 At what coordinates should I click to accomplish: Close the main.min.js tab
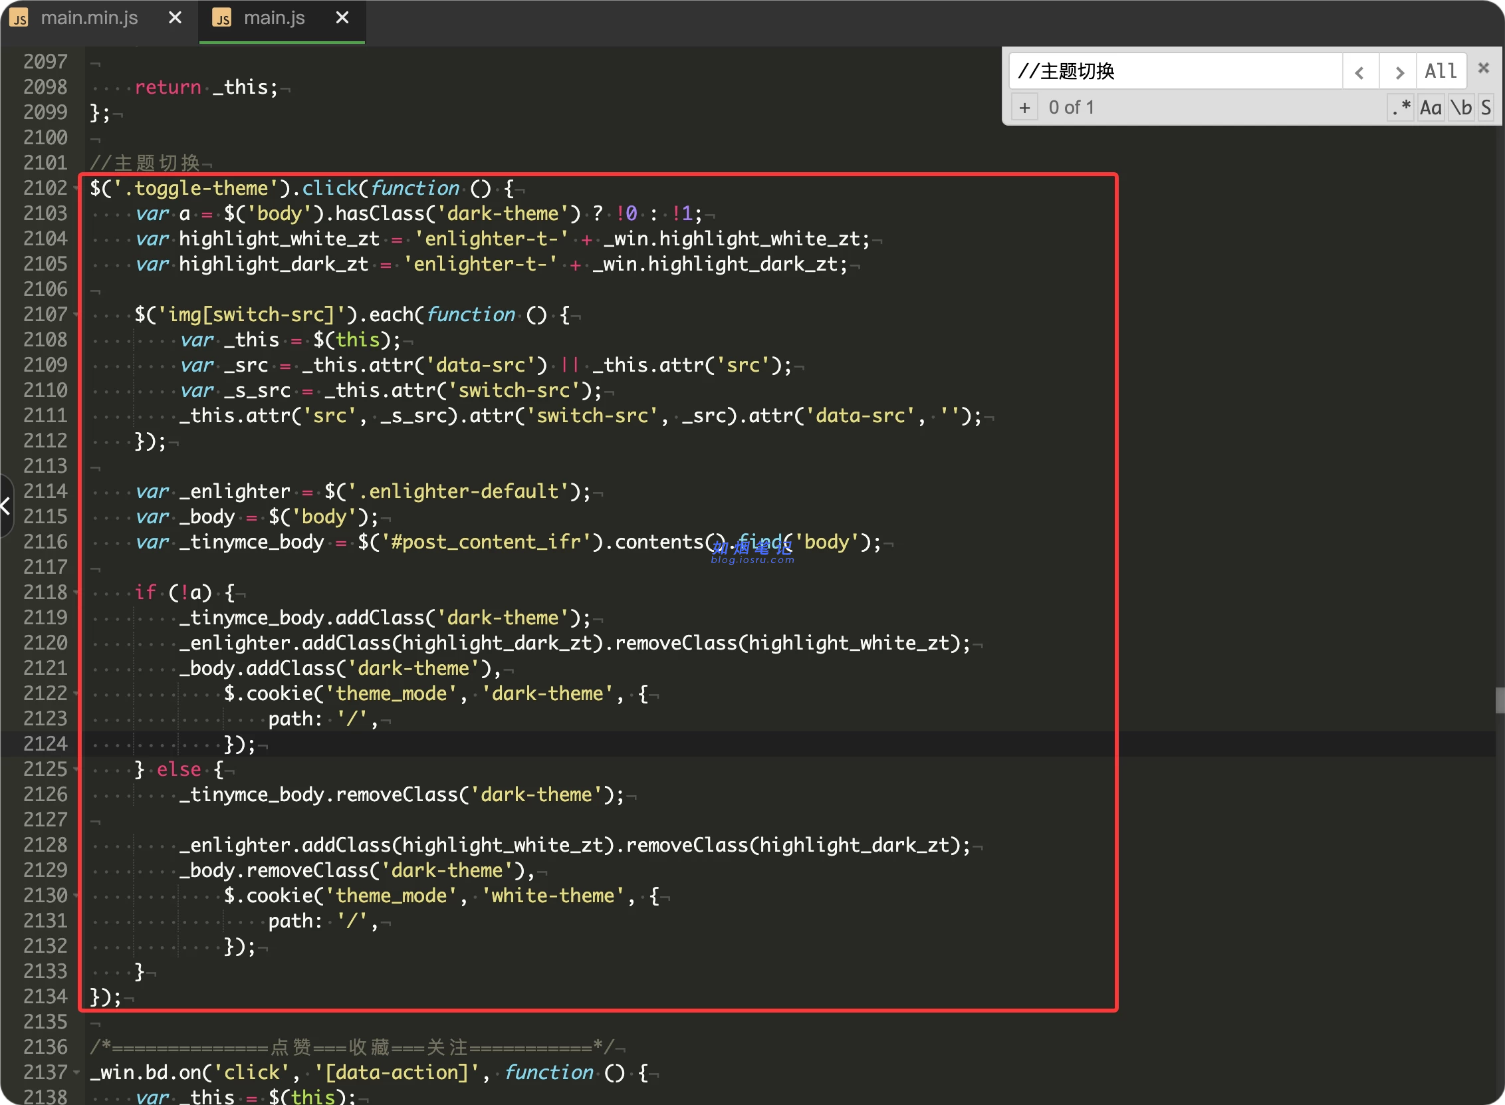point(175,18)
